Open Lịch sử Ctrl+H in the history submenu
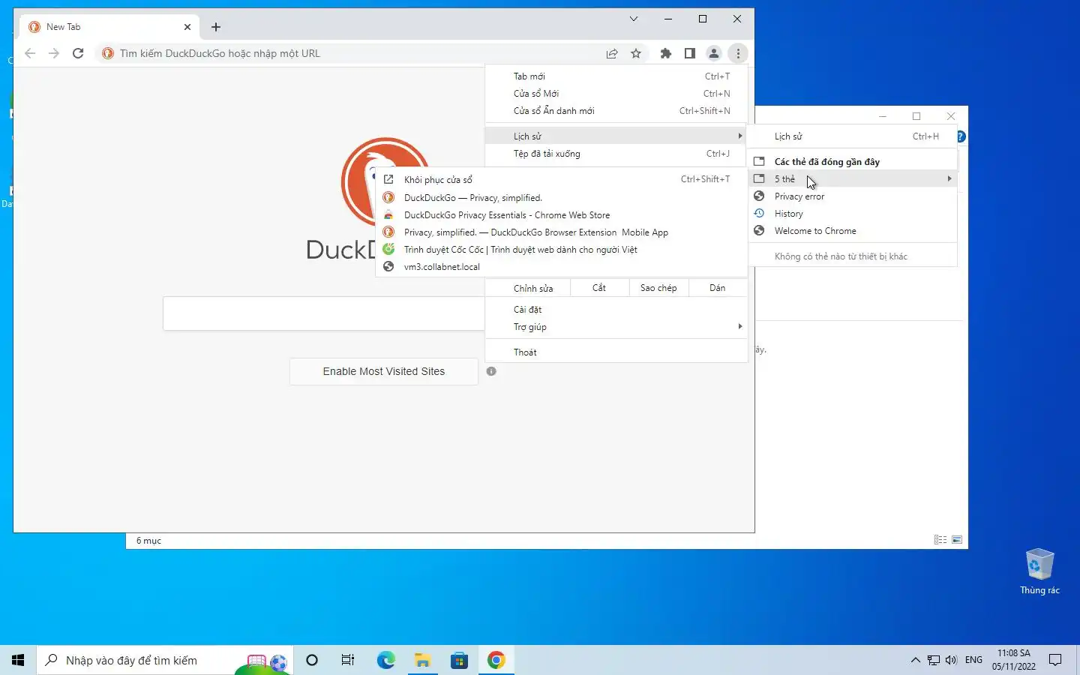The image size is (1080, 675). [853, 136]
